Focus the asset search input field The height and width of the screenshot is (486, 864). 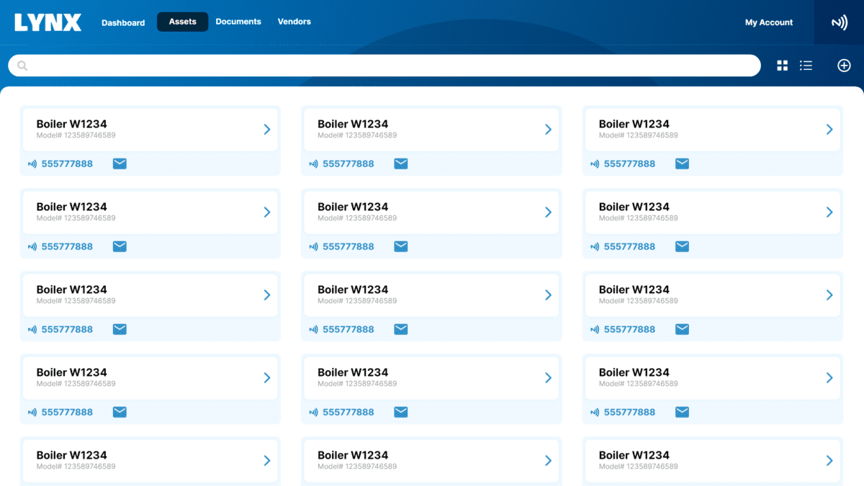pos(389,66)
